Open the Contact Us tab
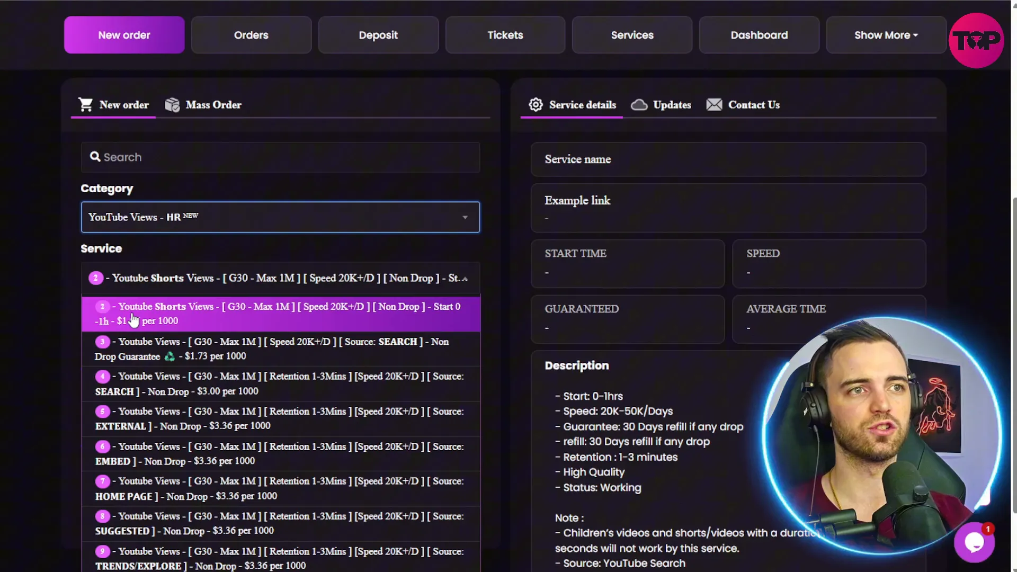The image size is (1017, 572). click(x=743, y=105)
